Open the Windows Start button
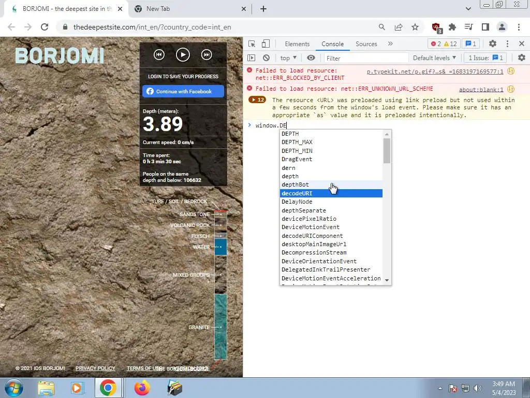The width and height of the screenshot is (530, 398). 13,388
